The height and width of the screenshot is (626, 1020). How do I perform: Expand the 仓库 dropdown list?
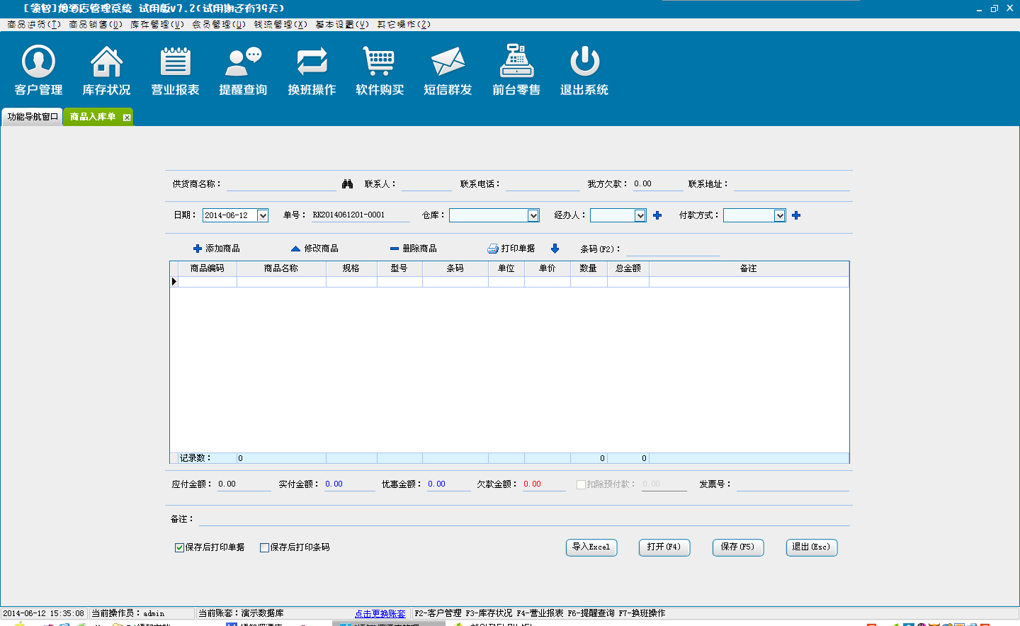pos(533,215)
